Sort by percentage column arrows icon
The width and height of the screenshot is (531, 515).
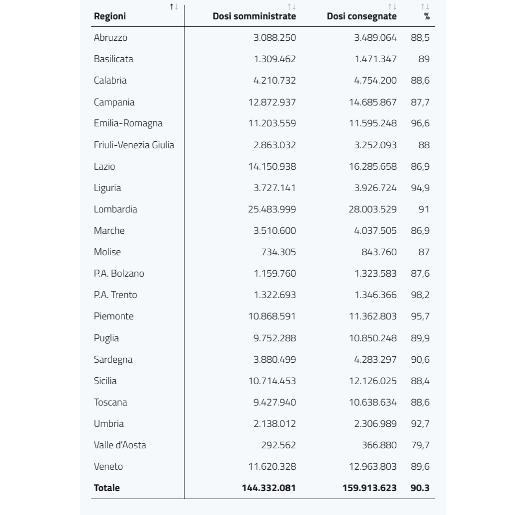[425, 7]
